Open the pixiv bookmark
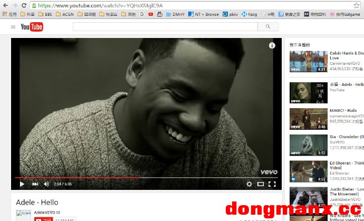The width and height of the screenshot is (364, 221). point(231,14)
